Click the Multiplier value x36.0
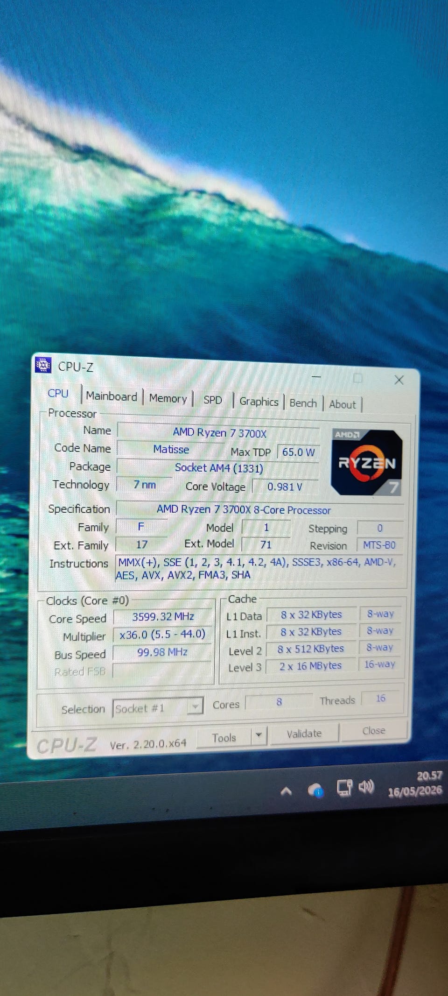The height and width of the screenshot is (996, 448). pos(162,634)
